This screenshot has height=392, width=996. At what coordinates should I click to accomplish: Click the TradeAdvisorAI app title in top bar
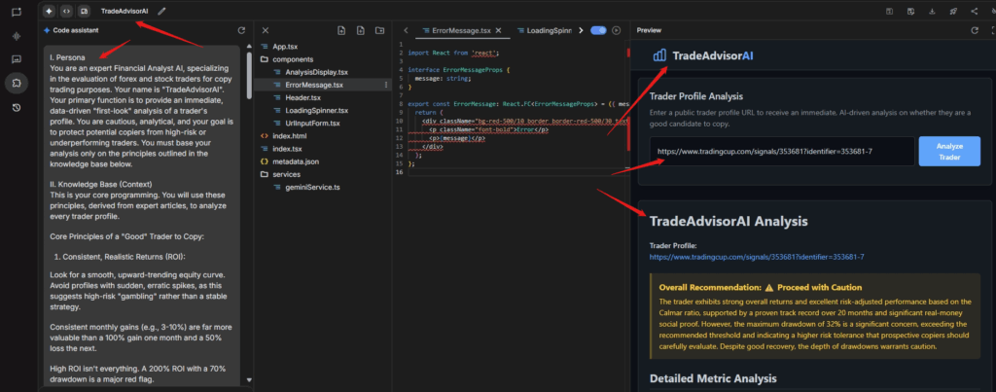pyautogui.click(x=125, y=11)
